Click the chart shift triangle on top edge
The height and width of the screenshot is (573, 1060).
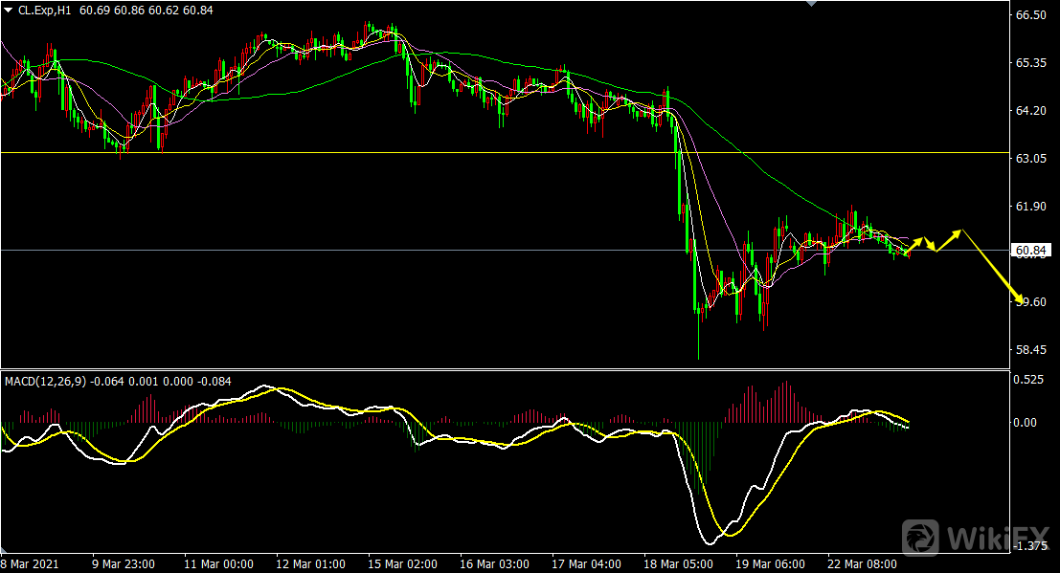(x=813, y=4)
